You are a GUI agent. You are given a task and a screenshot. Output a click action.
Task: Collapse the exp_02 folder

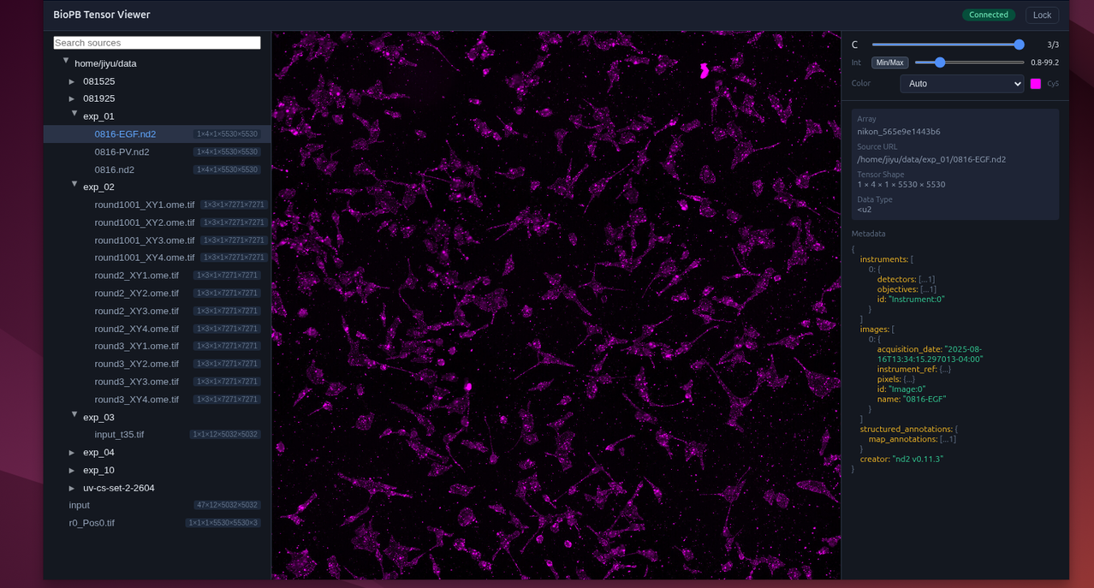[74, 184]
